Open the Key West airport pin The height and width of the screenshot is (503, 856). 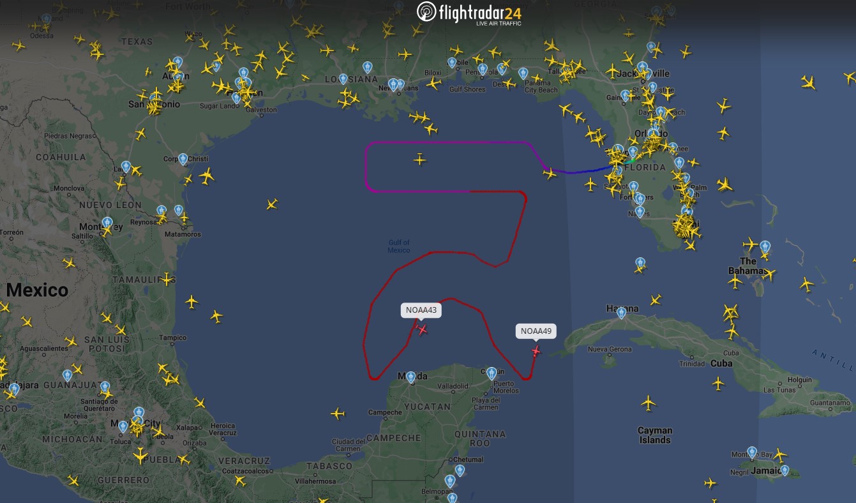pos(640,263)
